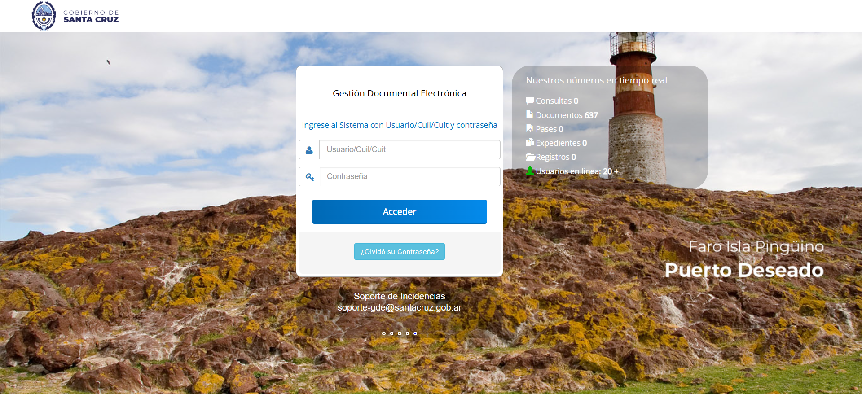
Task: Click the active blue carousel dot
Action: click(x=415, y=333)
